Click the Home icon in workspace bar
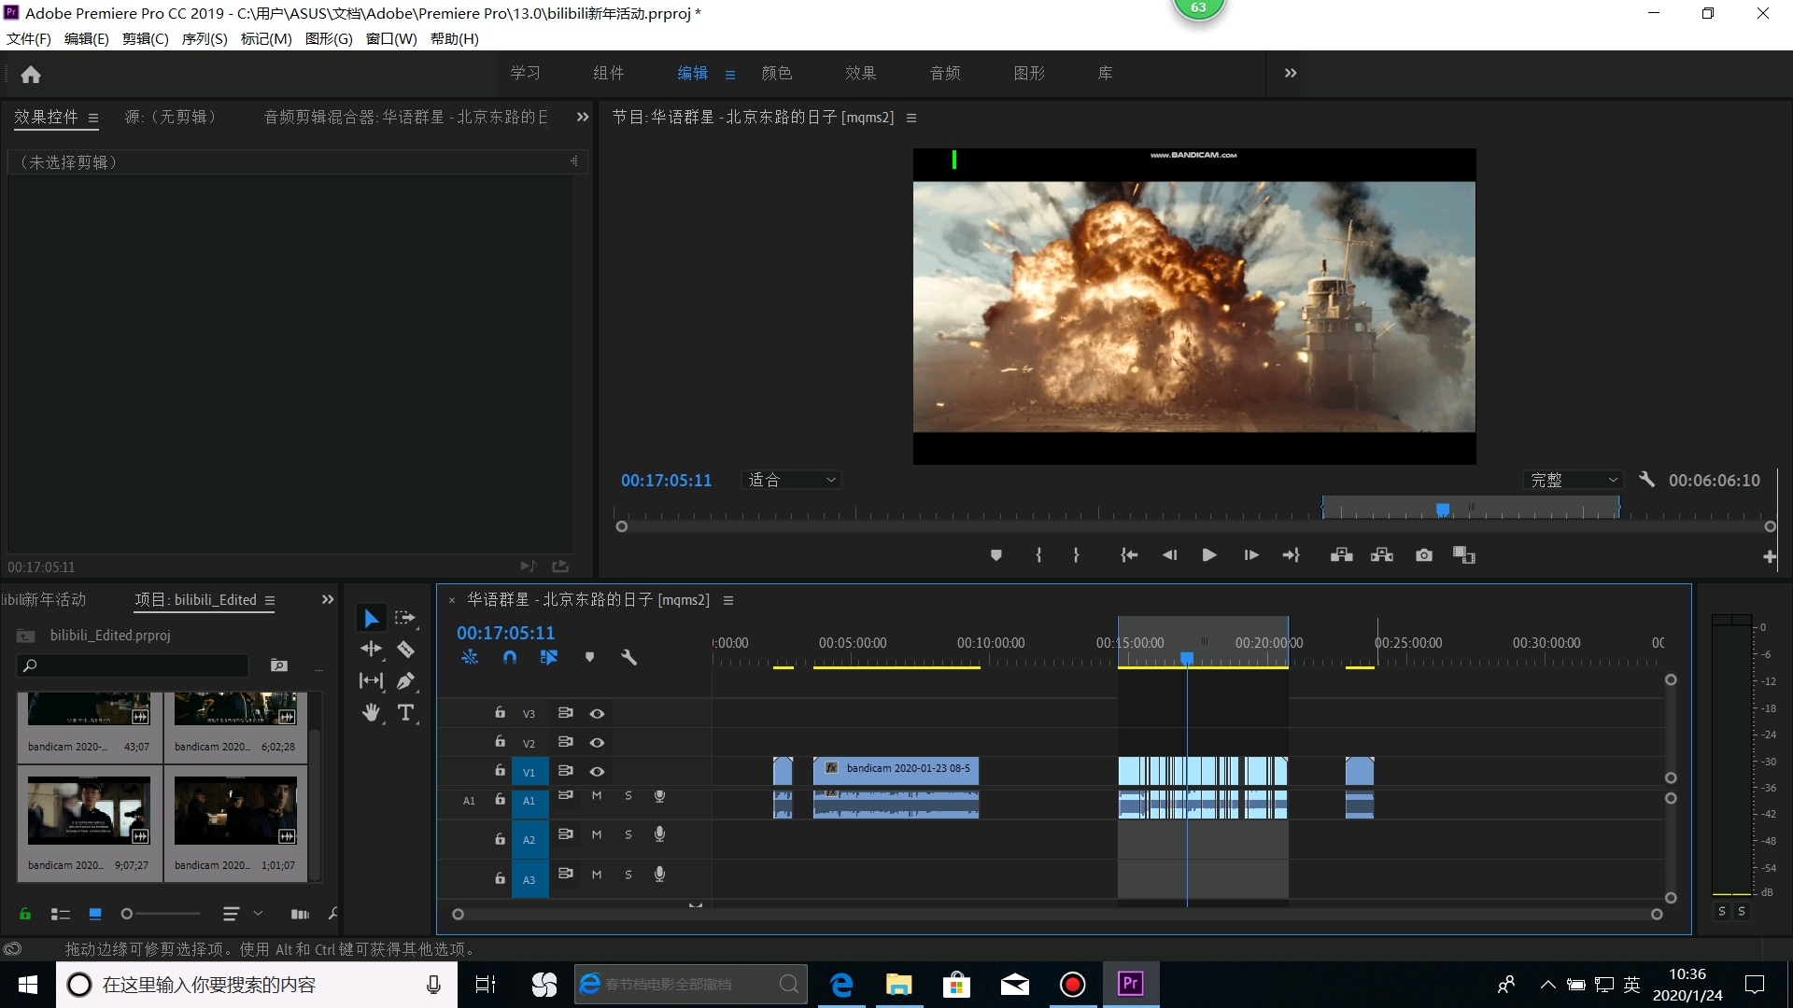Image resolution: width=1793 pixels, height=1008 pixels. coord(31,74)
